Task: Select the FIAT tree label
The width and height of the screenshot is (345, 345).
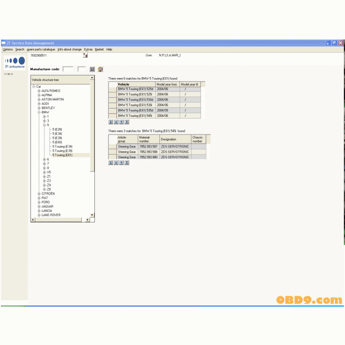Action: point(45,198)
